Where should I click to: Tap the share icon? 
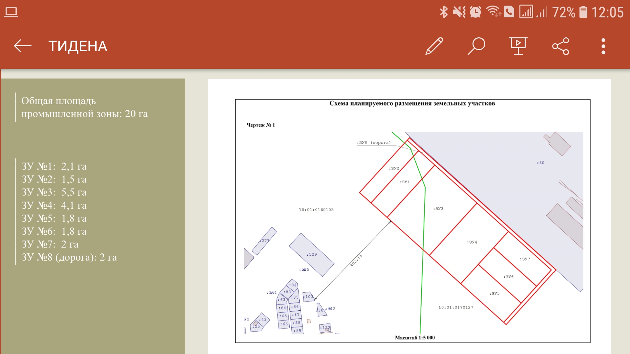560,46
